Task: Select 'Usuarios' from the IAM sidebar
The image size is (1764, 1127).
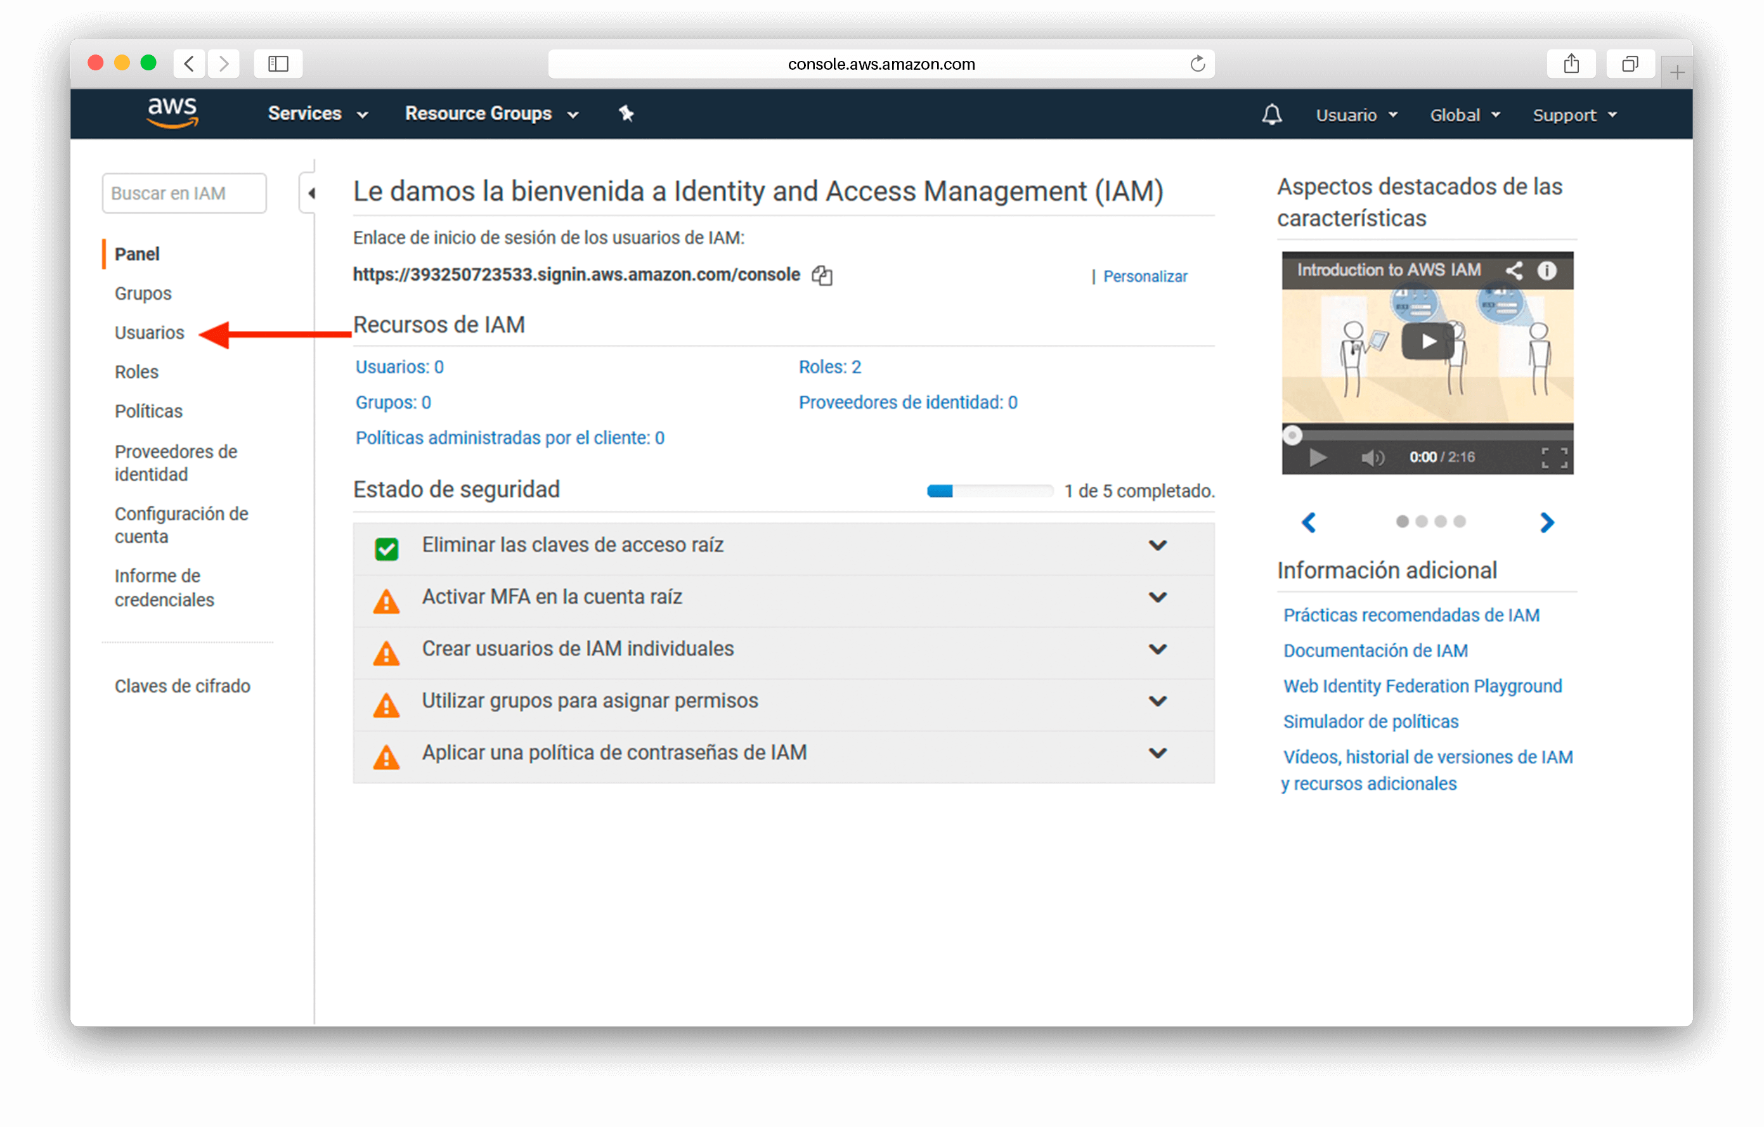Action: [x=148, y=333]
